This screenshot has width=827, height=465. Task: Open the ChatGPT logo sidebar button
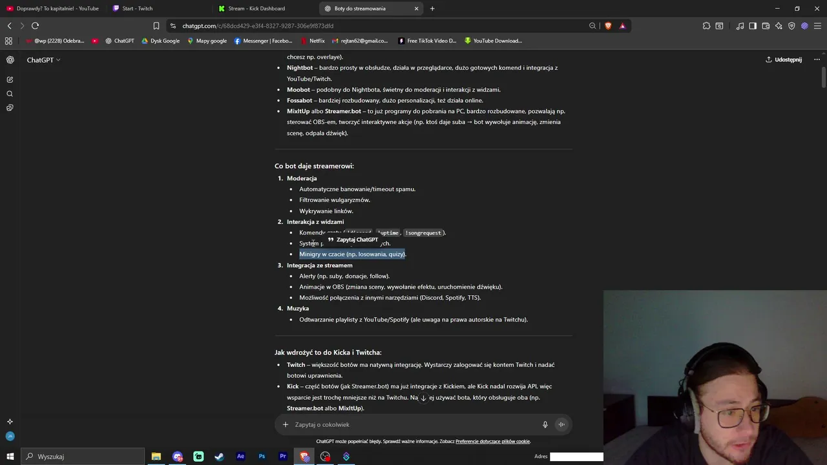[x=10, y=59]
